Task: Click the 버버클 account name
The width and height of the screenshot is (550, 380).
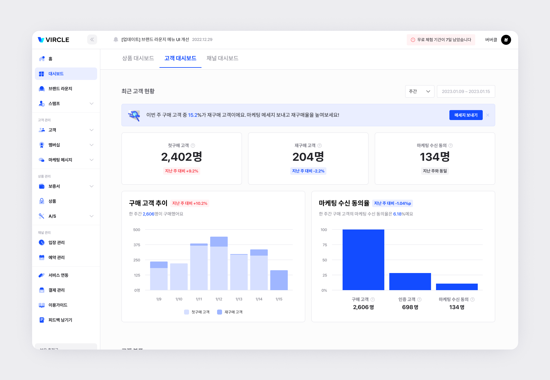Action: coord(491,40)
